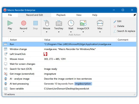139x104 pixels.
Task: Open the Mouse action dropdown arrow
Action: [x=47, y=32]
